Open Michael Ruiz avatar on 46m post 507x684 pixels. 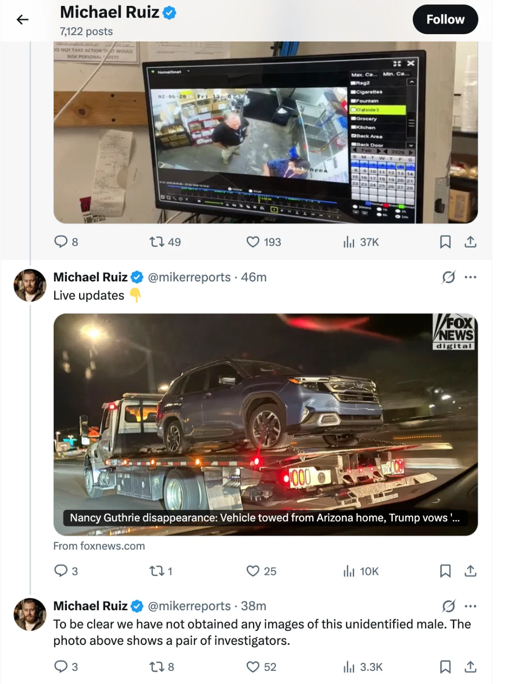[x=30, y=285]
